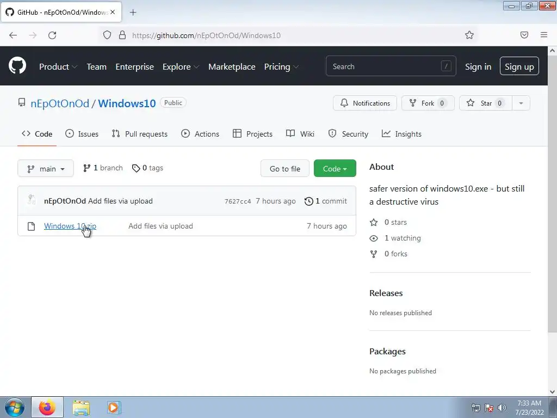
Task: Click the Fork button
Action: coord(428,103)
